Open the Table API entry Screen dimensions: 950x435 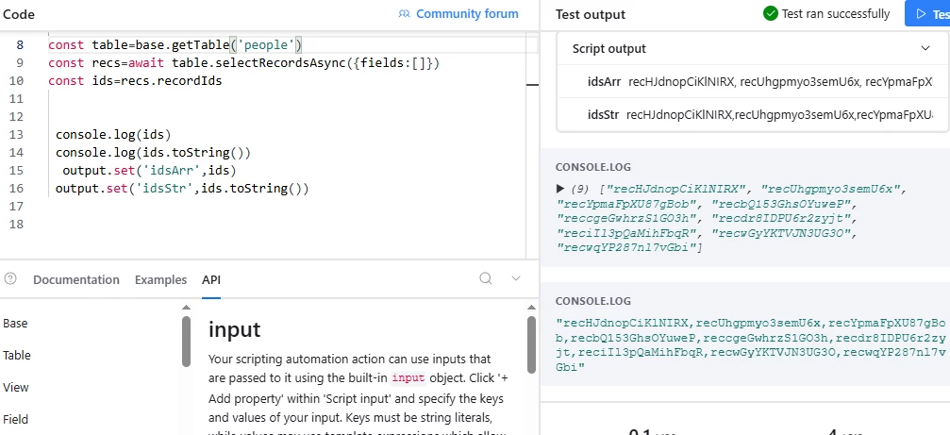point(17,356)
